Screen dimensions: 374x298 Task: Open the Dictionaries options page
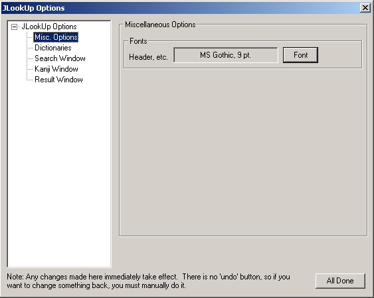pos(53,48)
